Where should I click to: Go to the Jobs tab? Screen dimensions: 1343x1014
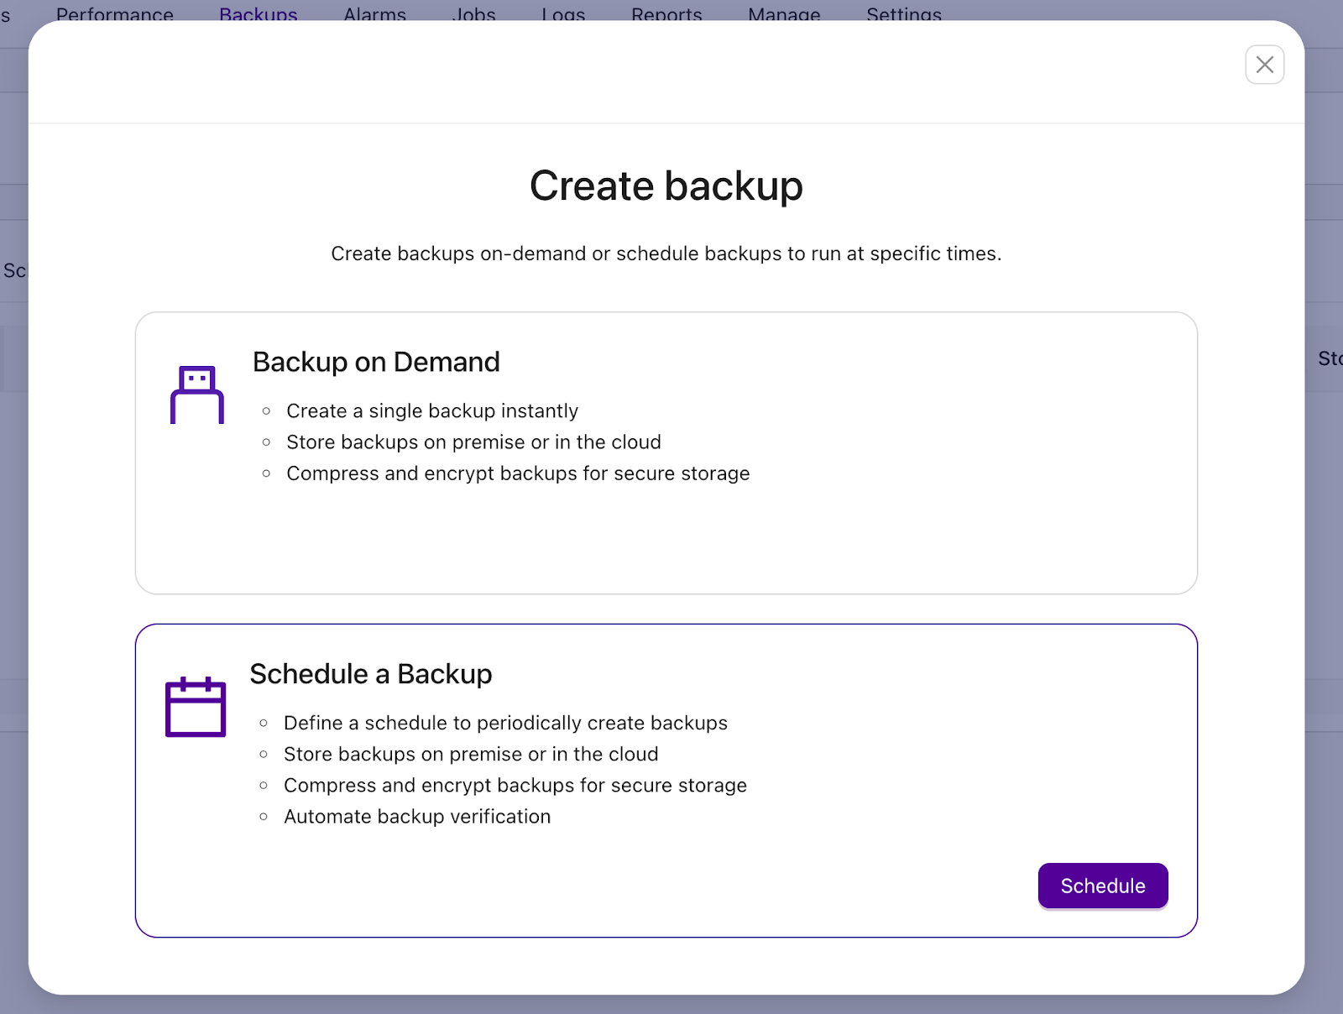[x=473, y=14]
